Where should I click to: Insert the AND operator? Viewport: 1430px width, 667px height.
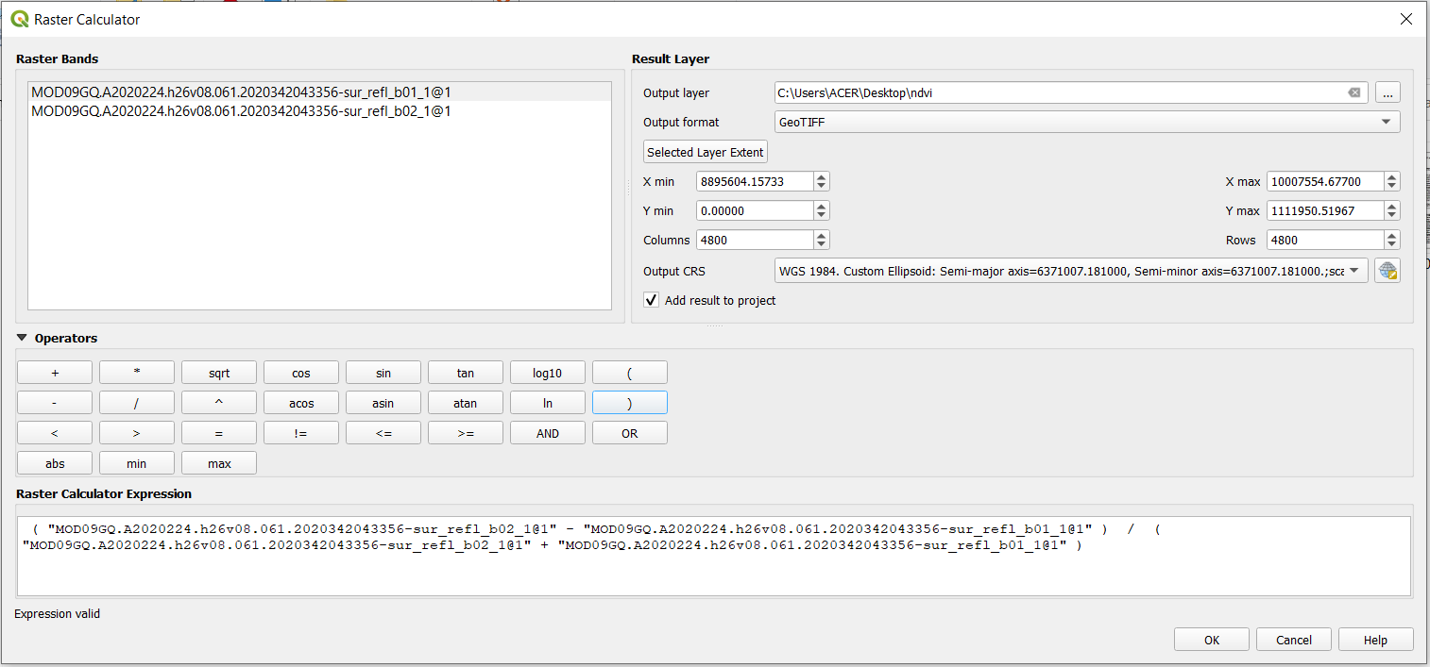pyautogui.click(x=547, y=432)
